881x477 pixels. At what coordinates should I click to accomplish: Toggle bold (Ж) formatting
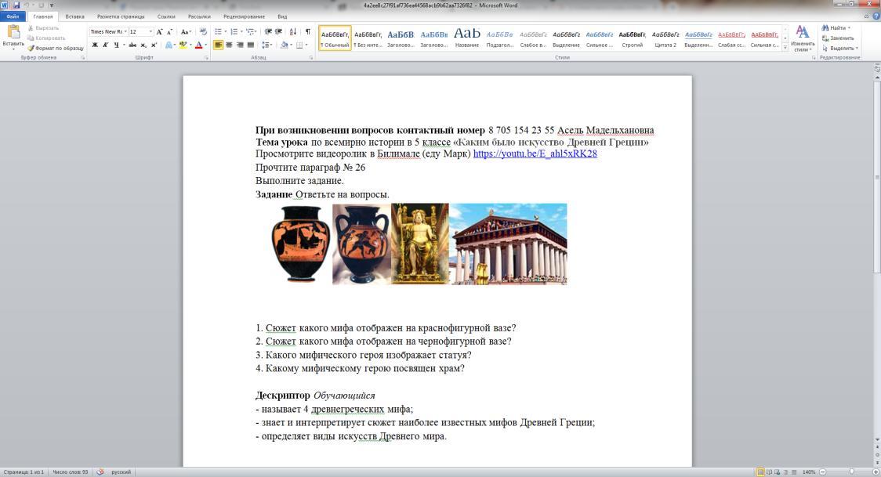[95, 45]
